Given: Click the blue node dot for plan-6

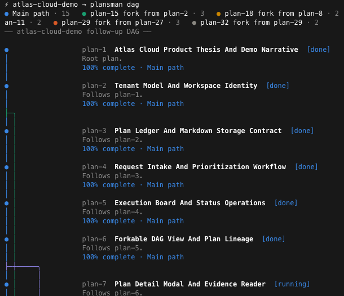Looking at the screenshot, I should 7,240.
